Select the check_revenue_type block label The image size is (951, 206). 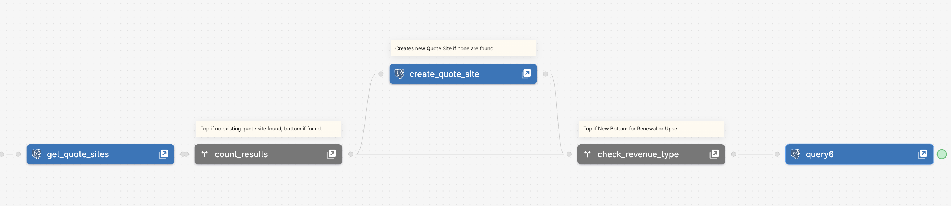(638, 154)
